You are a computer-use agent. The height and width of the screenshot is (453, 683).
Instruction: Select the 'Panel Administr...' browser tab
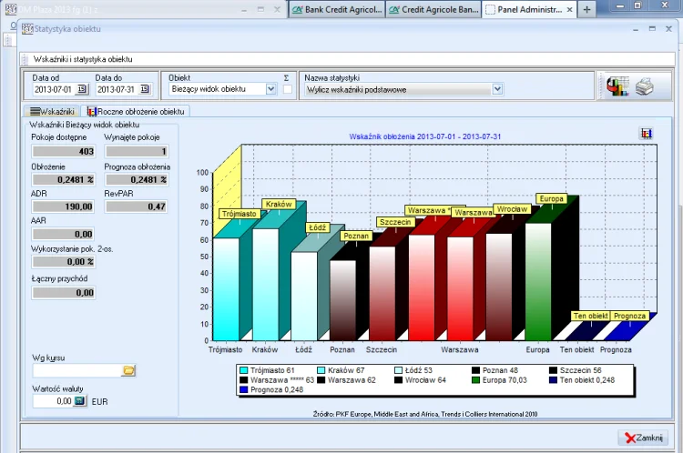point(523,9)
